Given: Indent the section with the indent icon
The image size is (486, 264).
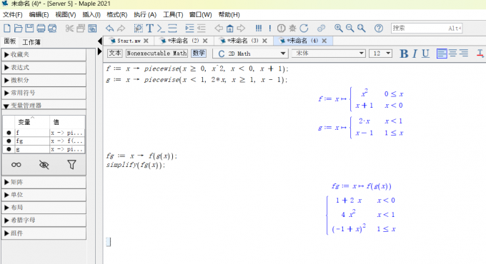Looking at the screenshot, I should 189,29.
